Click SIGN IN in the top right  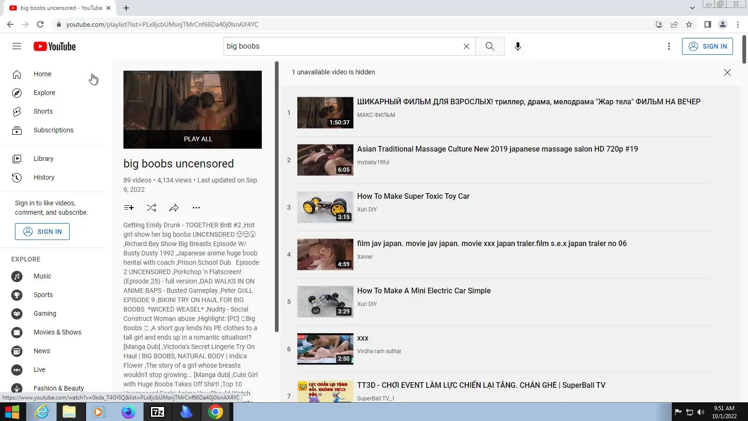pos(707,46)
